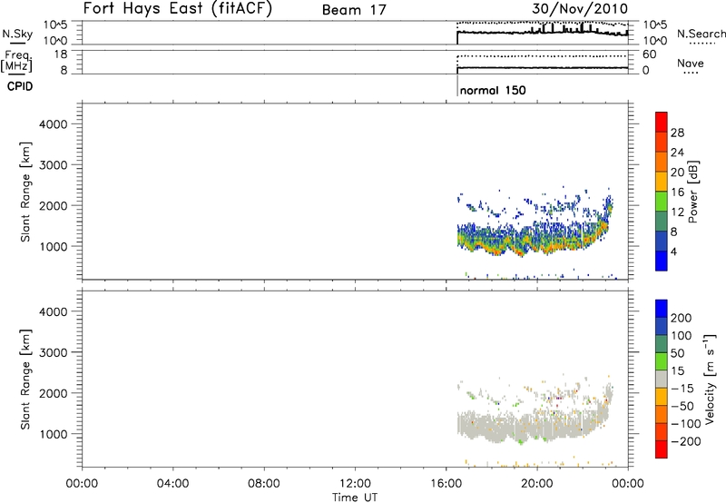Click the "normal 150" CPID annotation

pos(493,90)
